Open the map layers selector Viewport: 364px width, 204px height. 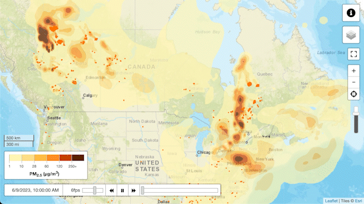point(351,35)
